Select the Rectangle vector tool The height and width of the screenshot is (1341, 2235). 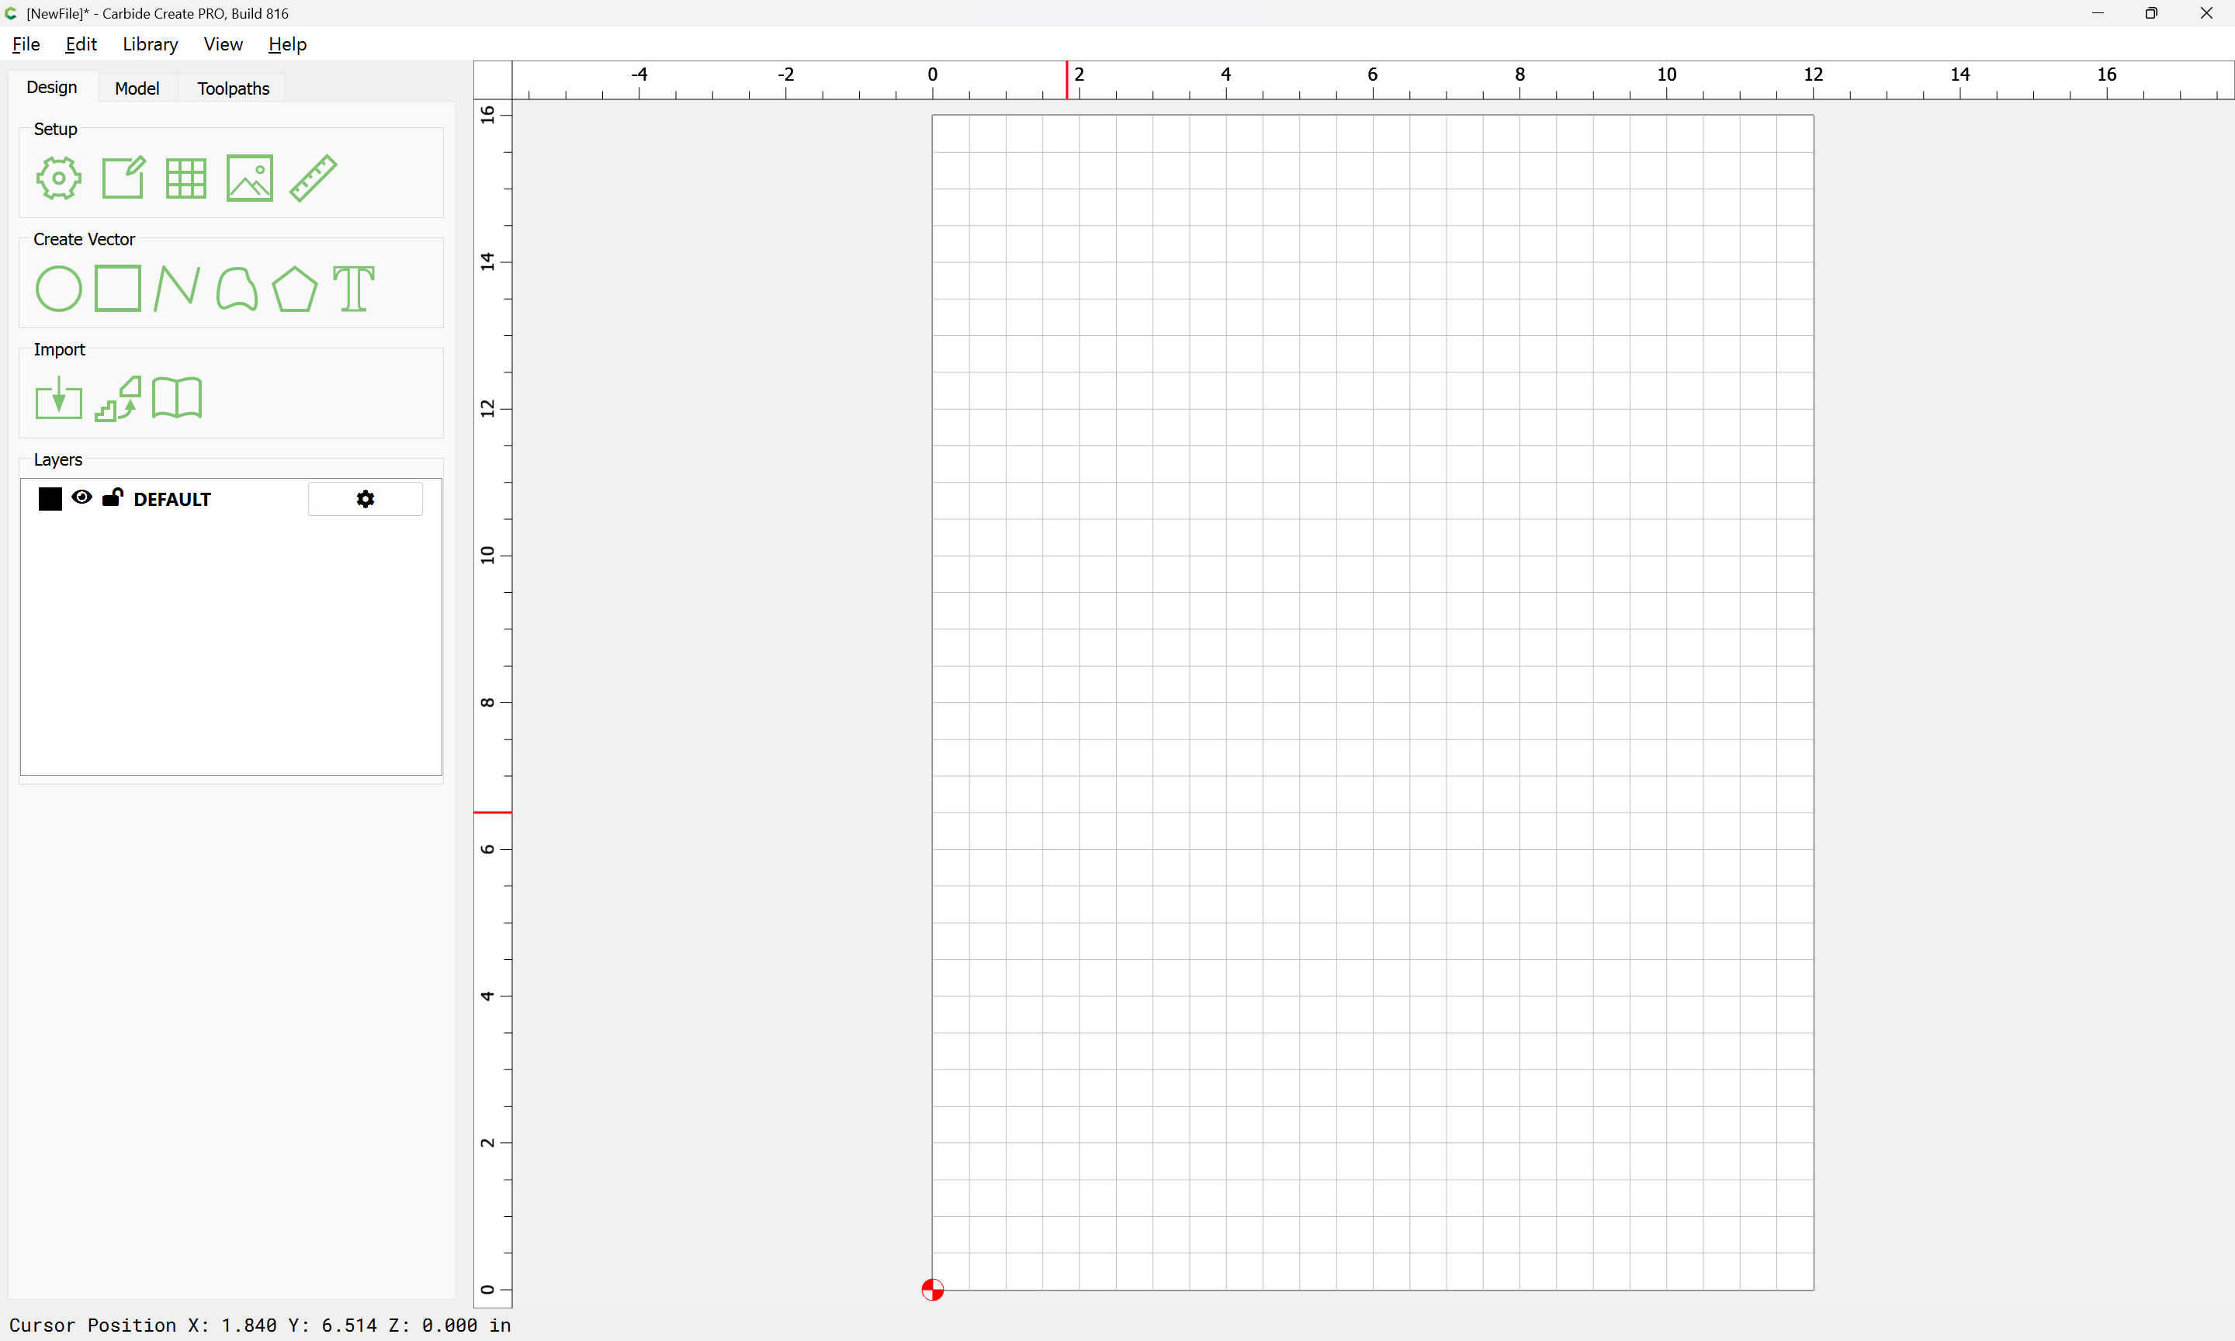click(118, 288)
